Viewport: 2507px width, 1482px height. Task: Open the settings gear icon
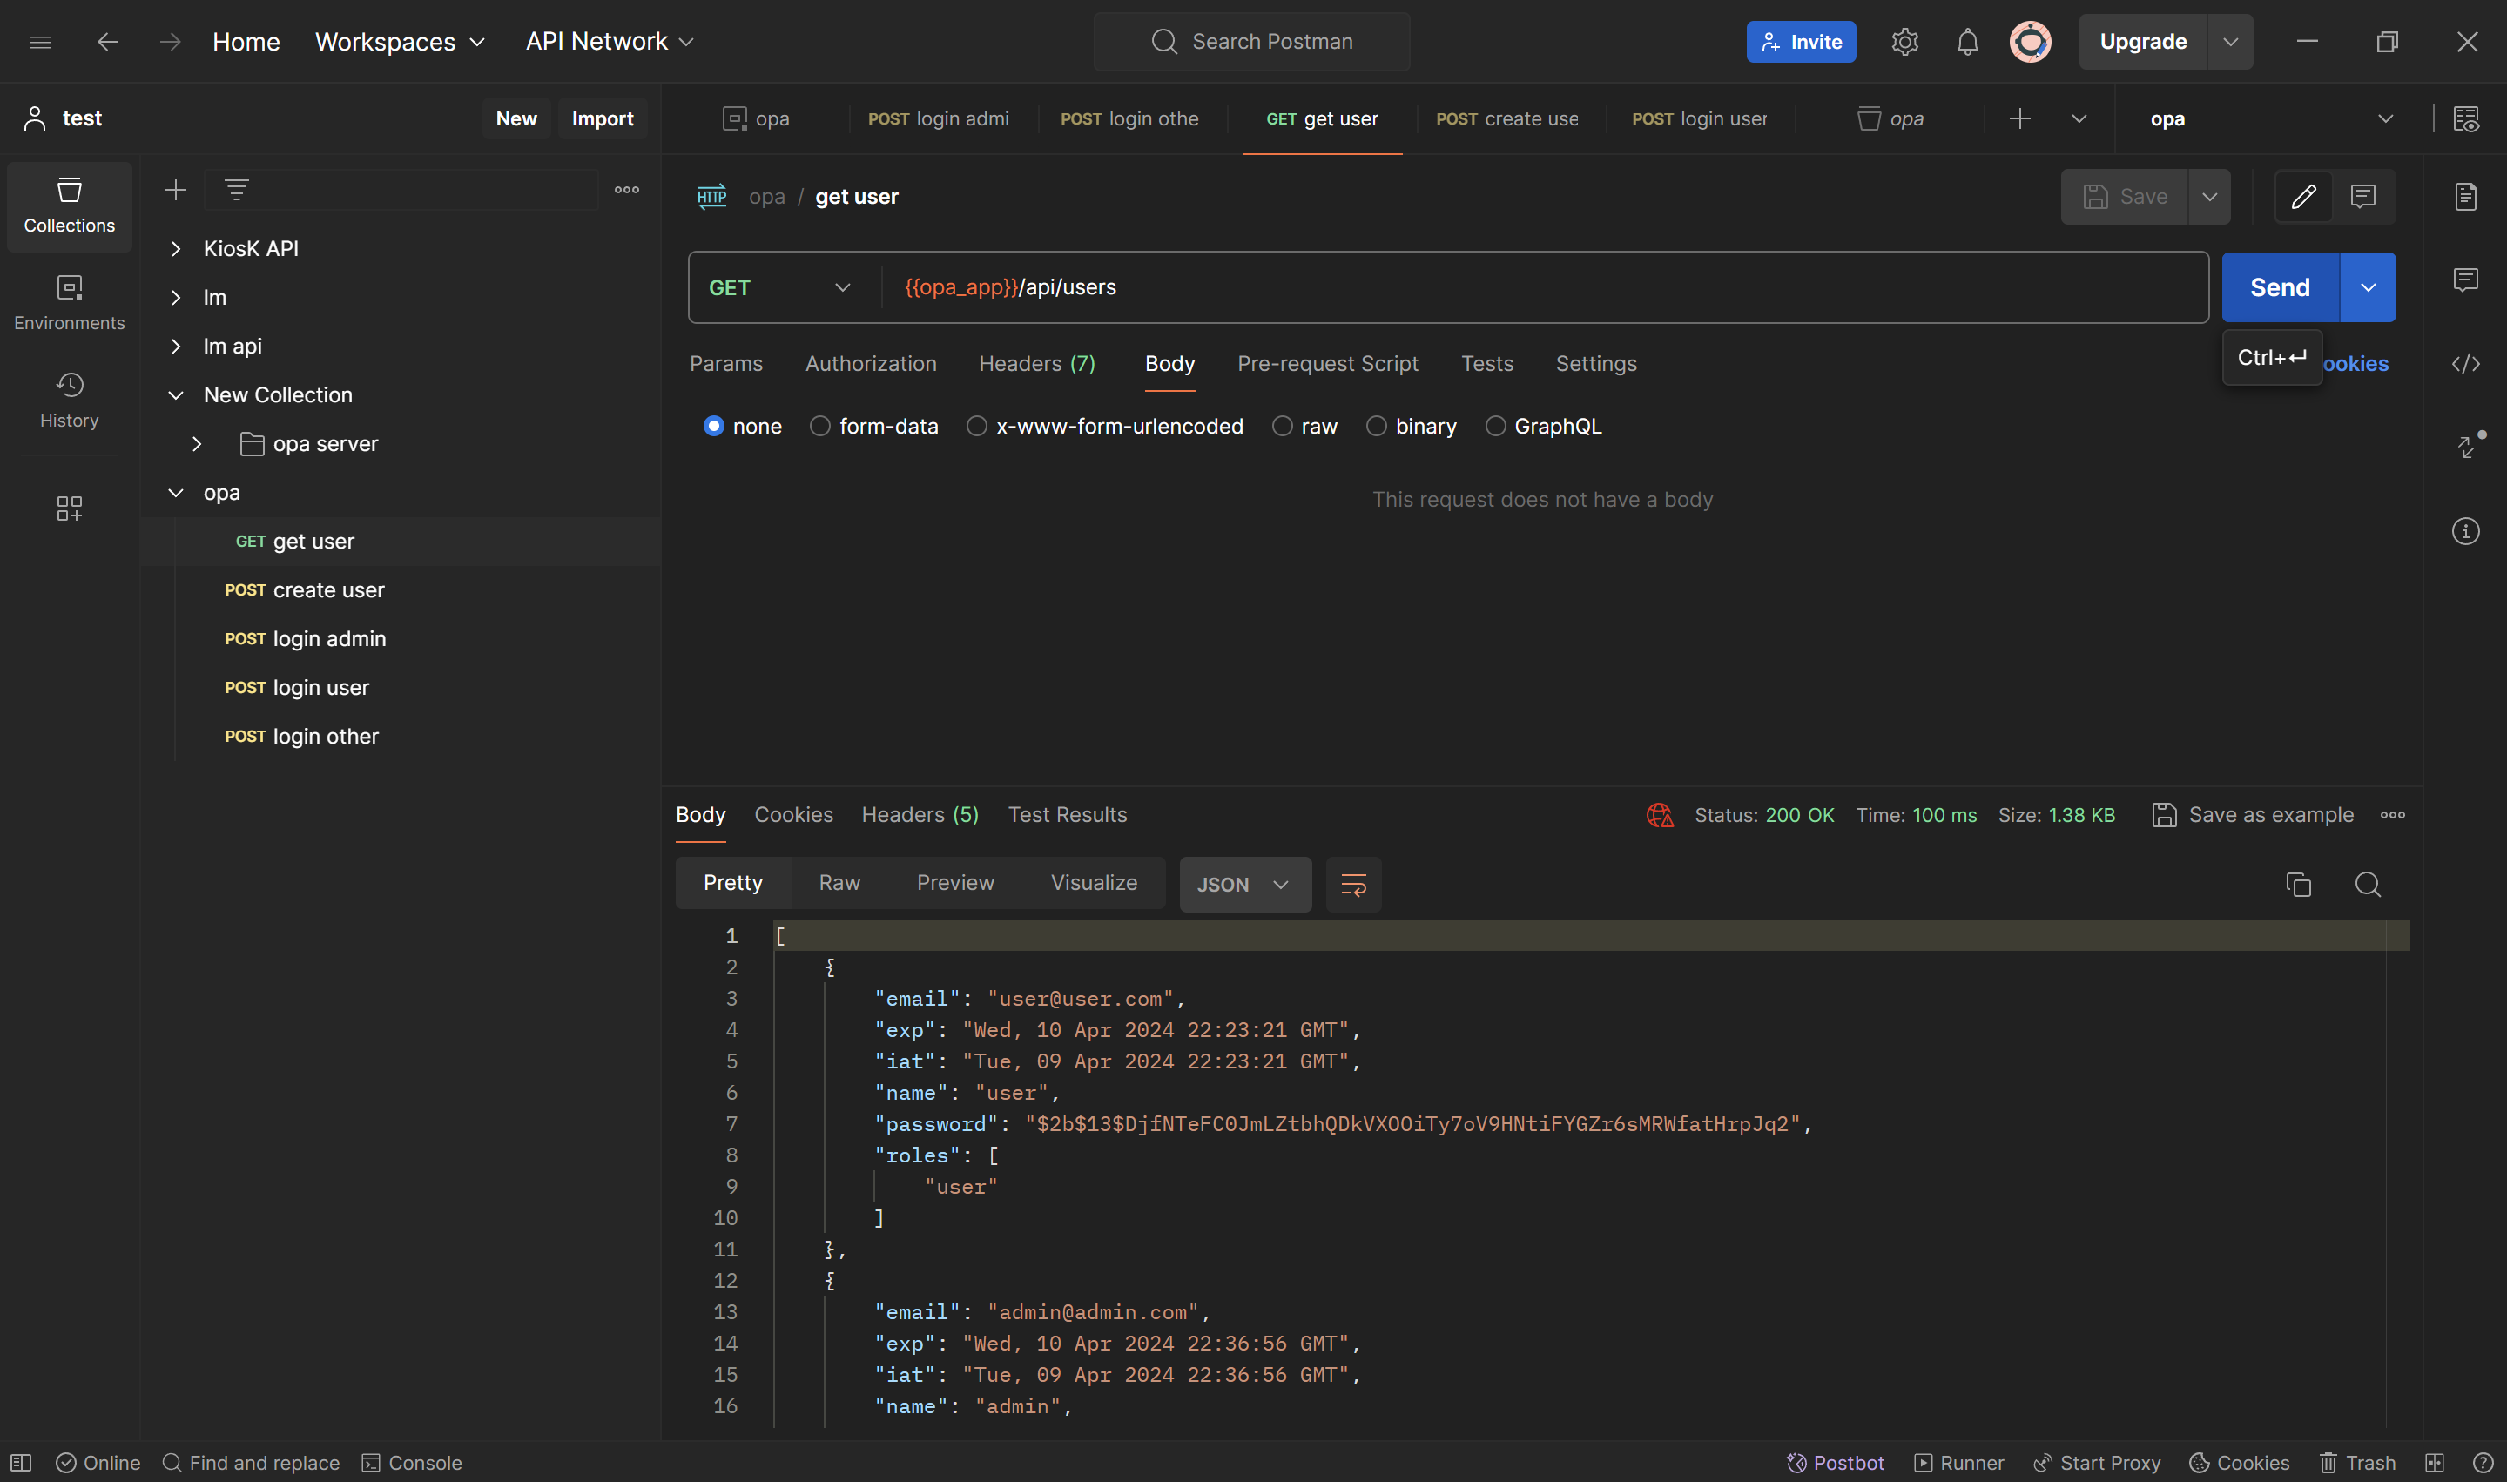(1904, 42)
